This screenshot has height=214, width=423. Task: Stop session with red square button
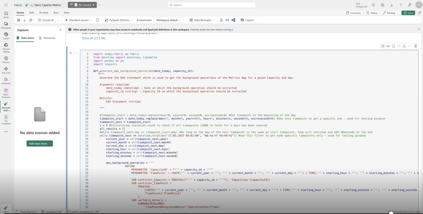click(98, 20)
